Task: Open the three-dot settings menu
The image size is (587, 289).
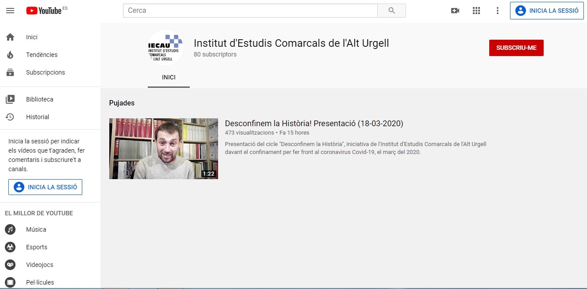Action: tap(498, 11)
